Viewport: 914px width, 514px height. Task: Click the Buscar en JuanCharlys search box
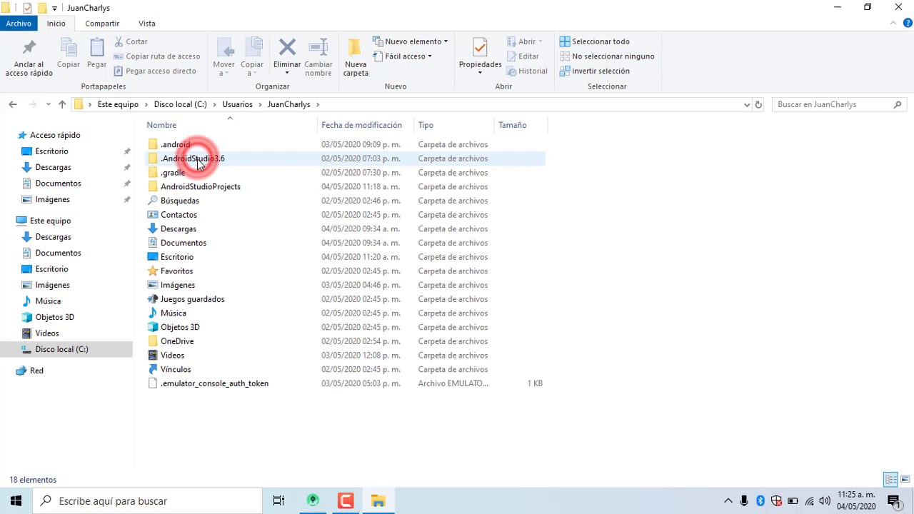tap(840, 104)
